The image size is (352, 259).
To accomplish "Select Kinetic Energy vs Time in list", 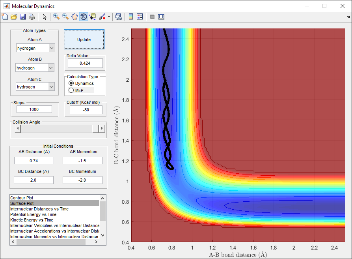I will (x=32, y=220).
